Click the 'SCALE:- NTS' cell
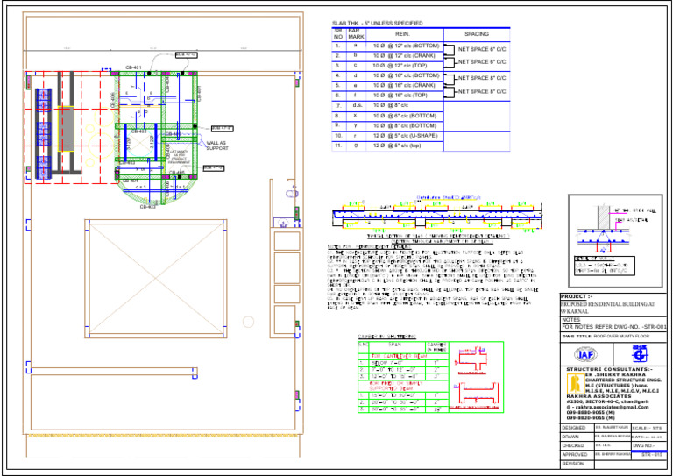Screen dimensions: 673x476 pyautogui.click(x=649, y=428)
